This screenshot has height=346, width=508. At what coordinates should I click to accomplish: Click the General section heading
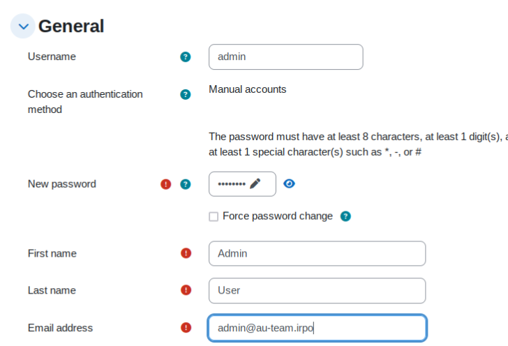coord(71,27)
